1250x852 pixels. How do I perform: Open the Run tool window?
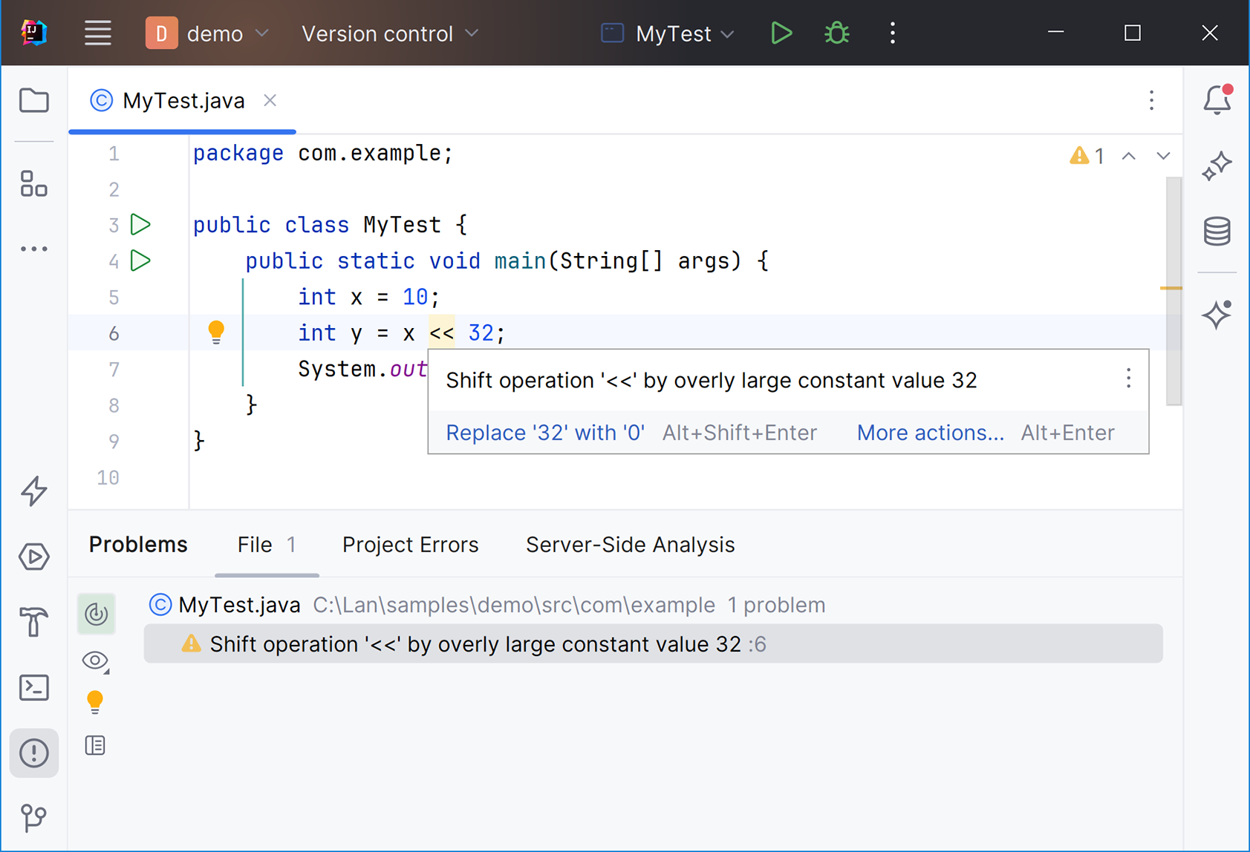(x=34, y=557)
